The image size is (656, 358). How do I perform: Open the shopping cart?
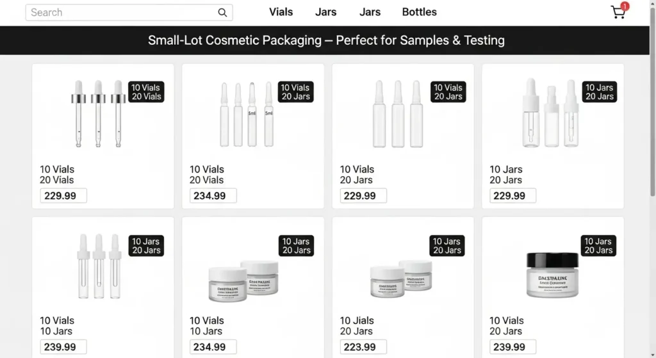coord(618,13)
